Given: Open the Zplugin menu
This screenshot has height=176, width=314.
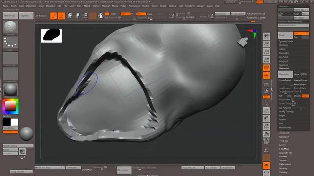Looking at the screenshot, I should (x=200, y=6).
